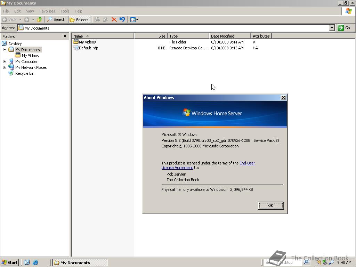356x267 pixels.
Task: Click the red Delete toolbar icon
Action: click(114, 19)
